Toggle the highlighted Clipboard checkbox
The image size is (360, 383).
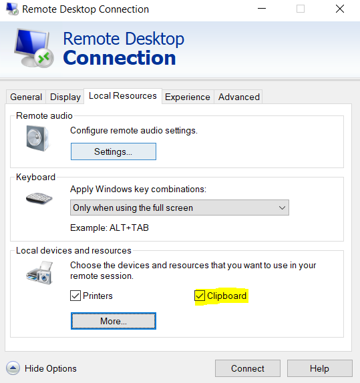[200, 296]
